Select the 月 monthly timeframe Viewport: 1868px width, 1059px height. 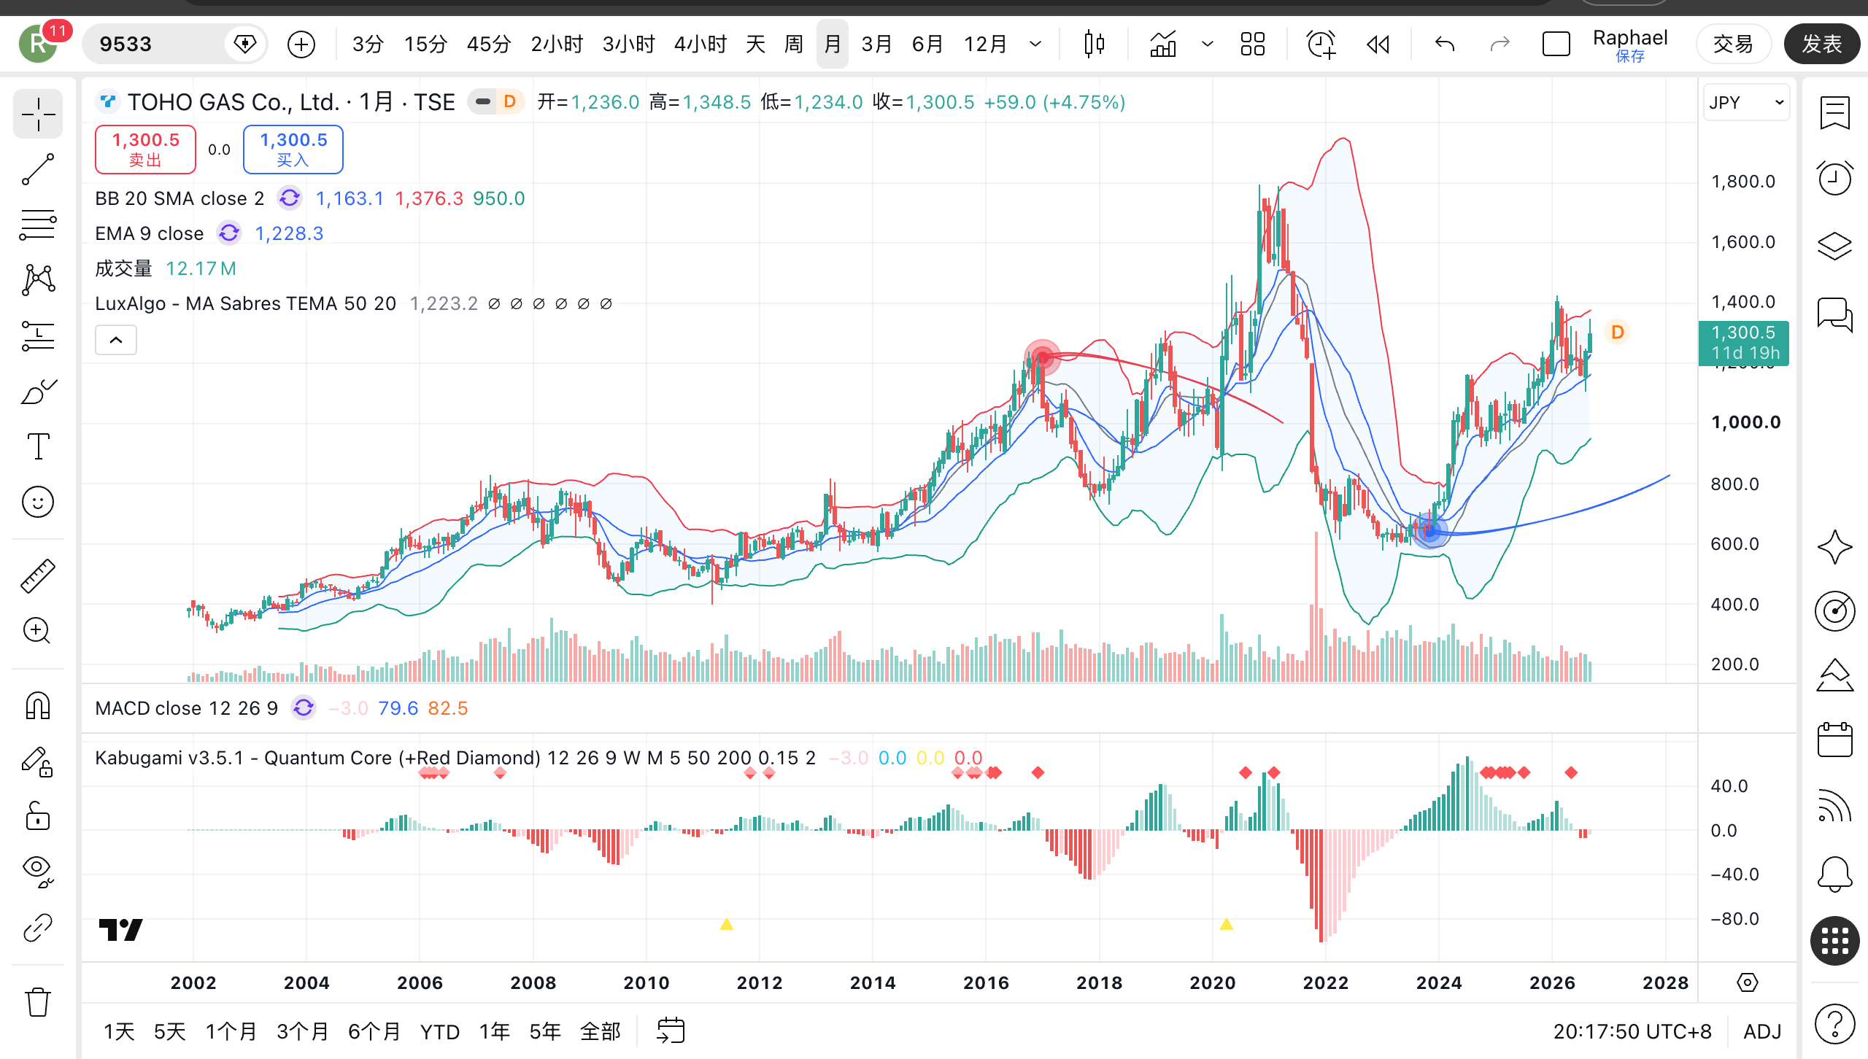833,44
